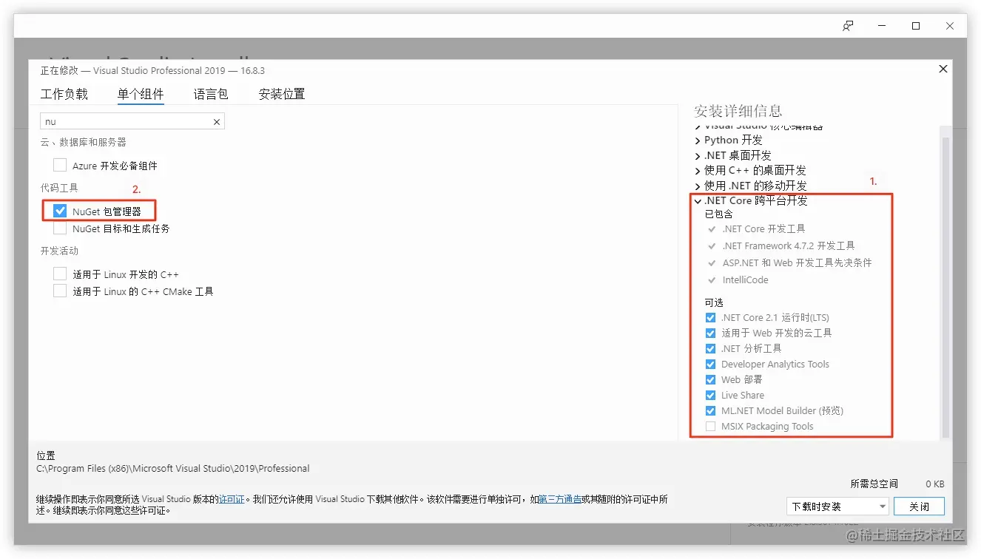
Task: Click .NET Framework 4.7.2 开发工具 item
Action: pos(789,246)
